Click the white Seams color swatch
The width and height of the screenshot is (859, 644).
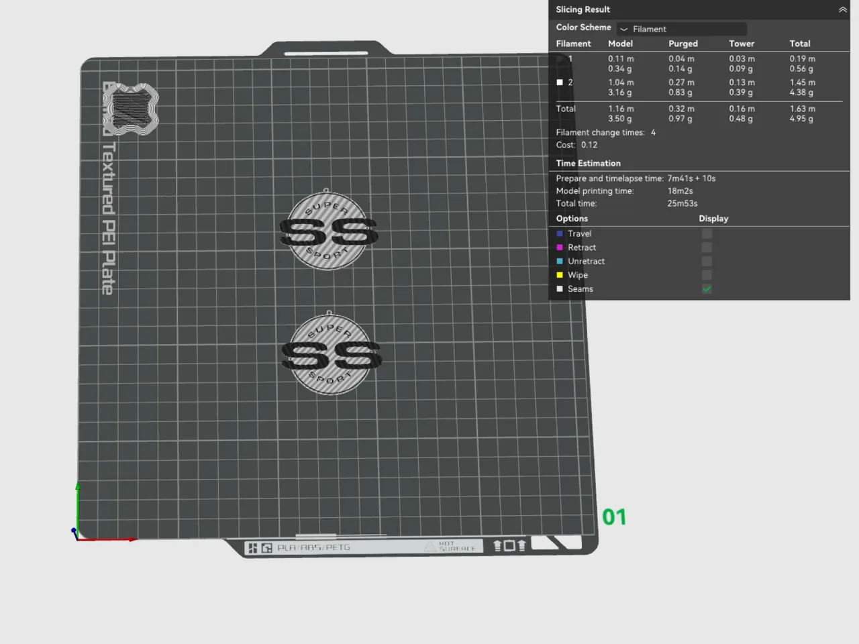click(x=560, y=289)
